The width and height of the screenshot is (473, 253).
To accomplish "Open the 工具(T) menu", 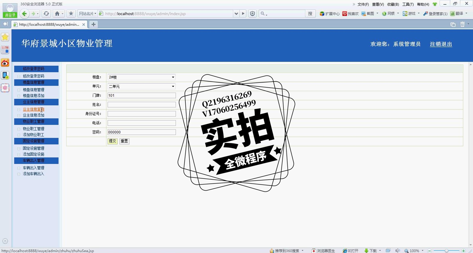I will point(408,4).
